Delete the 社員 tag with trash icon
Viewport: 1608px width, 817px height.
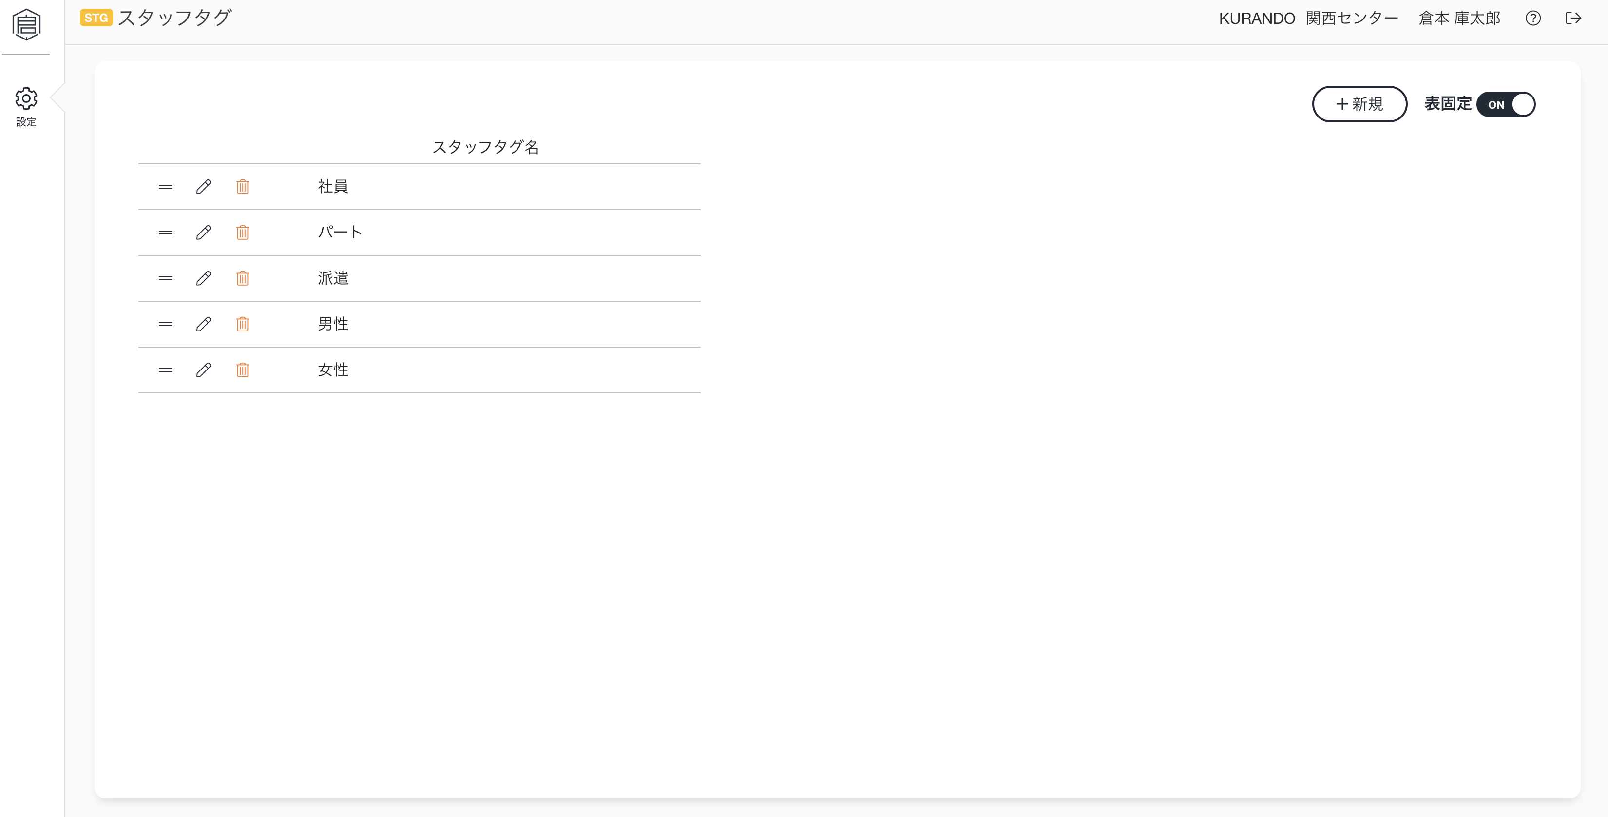click(x=243, y=187)
